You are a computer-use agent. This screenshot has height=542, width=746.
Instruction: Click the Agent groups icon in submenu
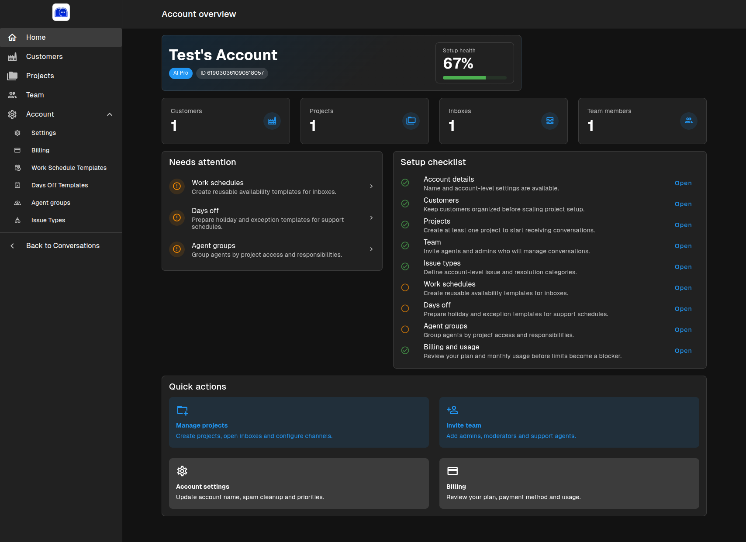pos(17,203)
